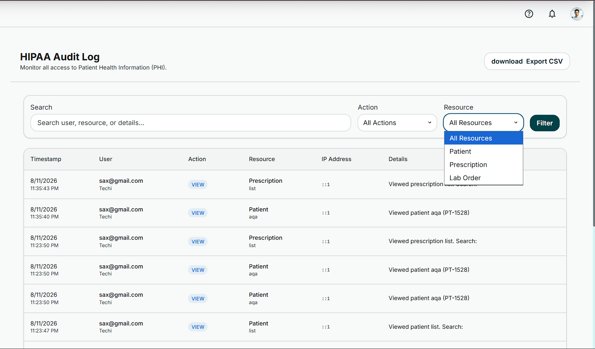Screen dimensions: 595x349
Task: Click the Details column header
Action: 398,159
